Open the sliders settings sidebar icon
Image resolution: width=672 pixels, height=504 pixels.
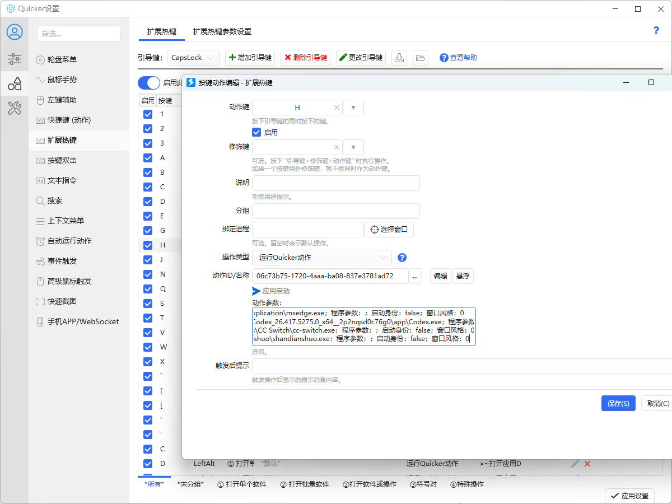15,59
